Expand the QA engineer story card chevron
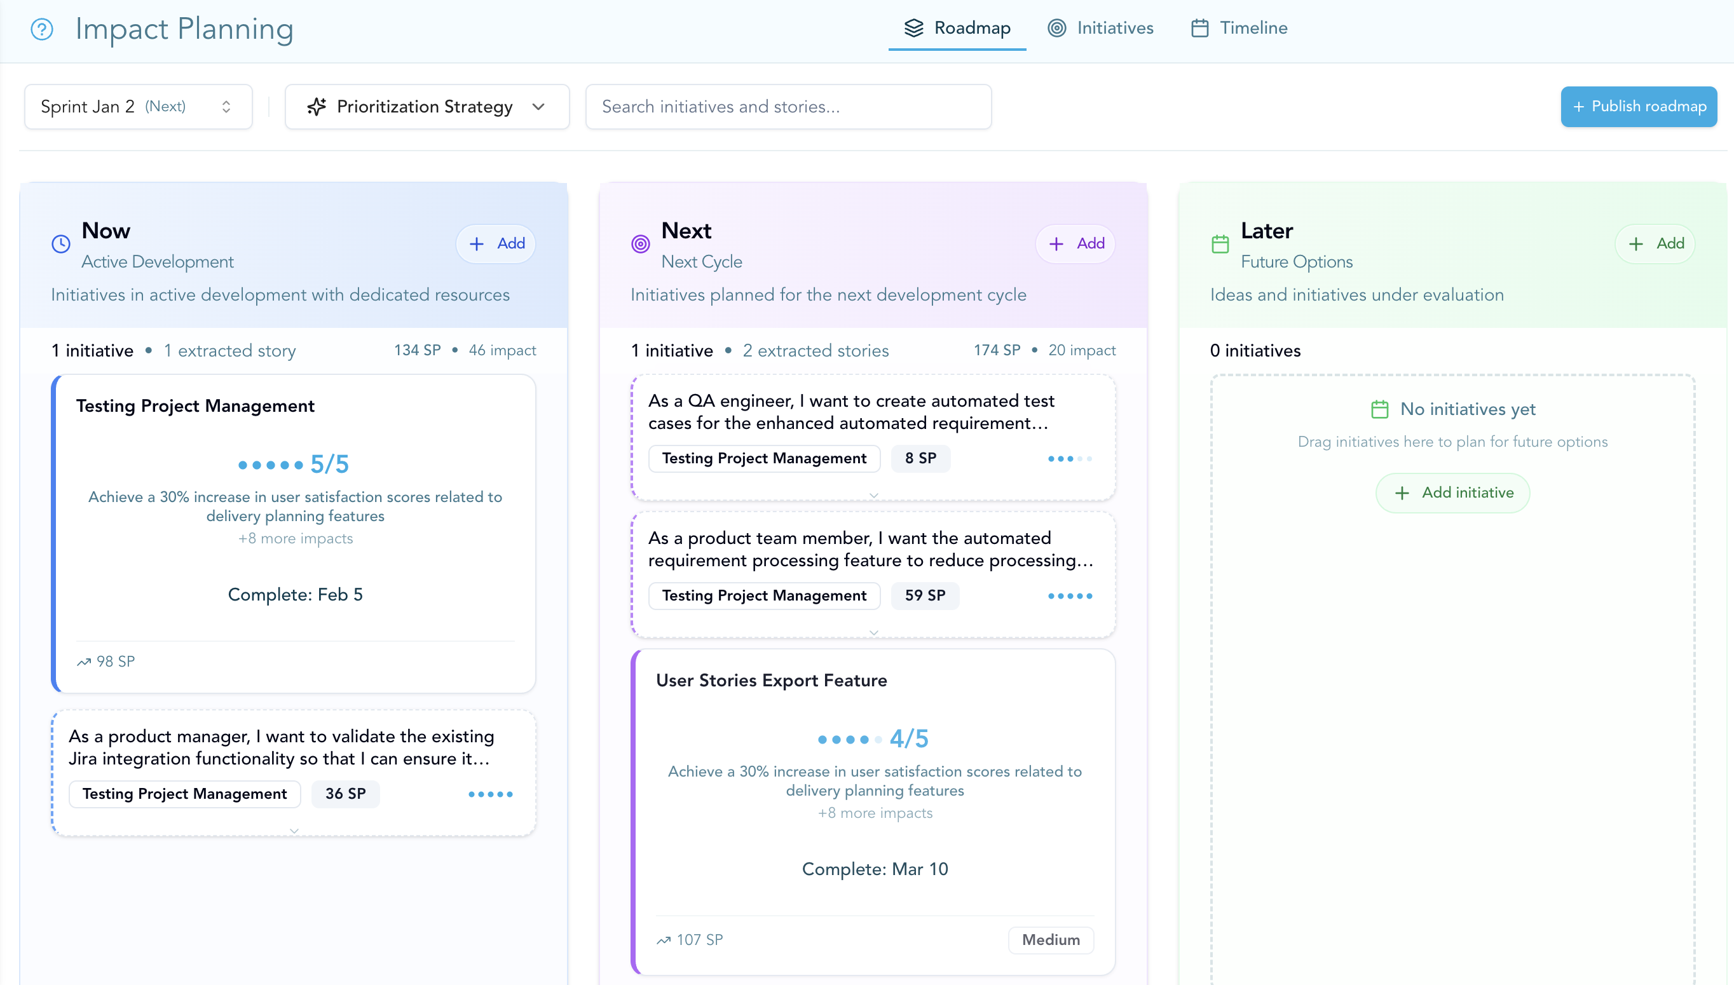 874,494
